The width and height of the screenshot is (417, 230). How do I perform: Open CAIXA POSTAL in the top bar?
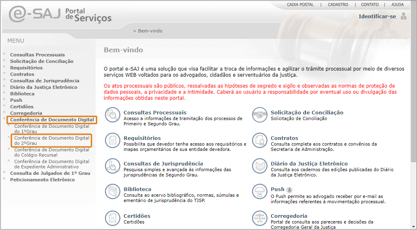300,4
